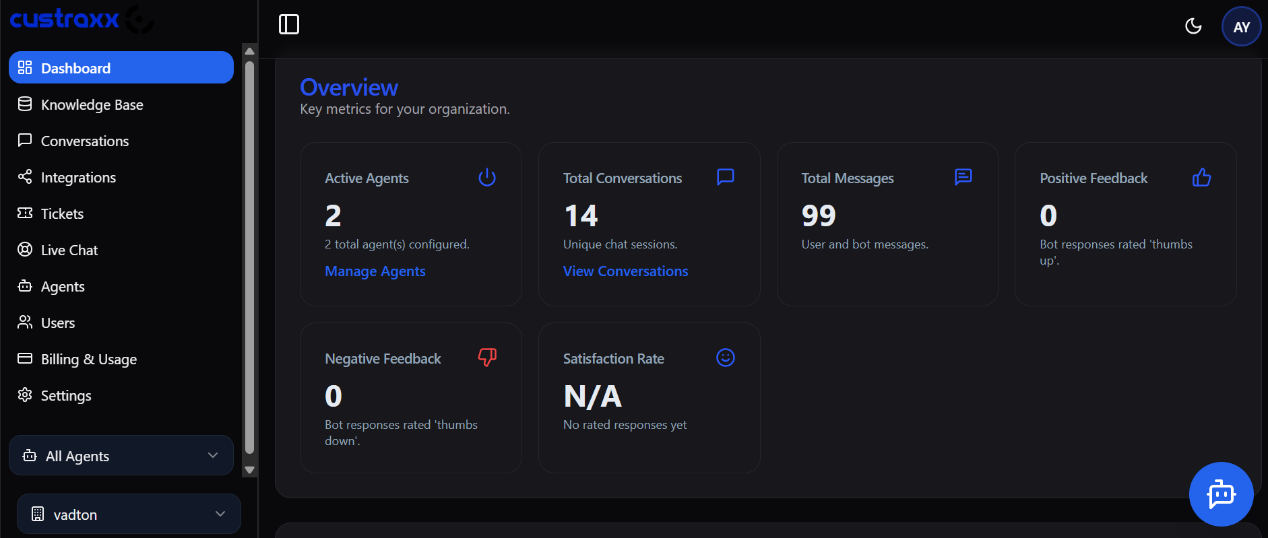Open the Tickets section
The image size is (1268, 538).
[121, 213]
